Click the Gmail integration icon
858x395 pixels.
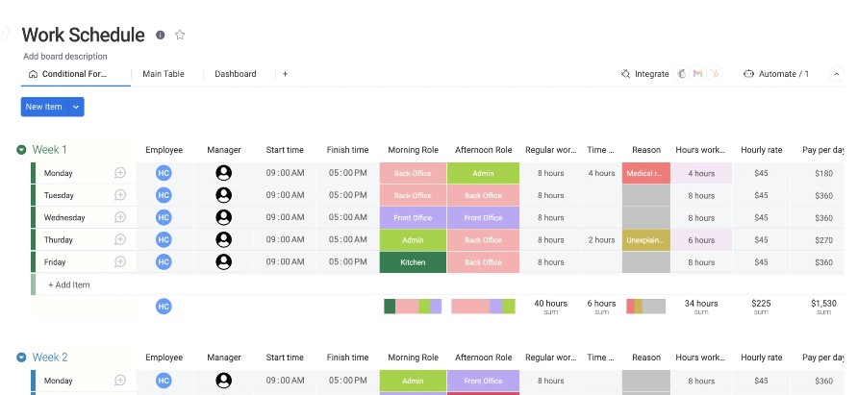(697, 74)
